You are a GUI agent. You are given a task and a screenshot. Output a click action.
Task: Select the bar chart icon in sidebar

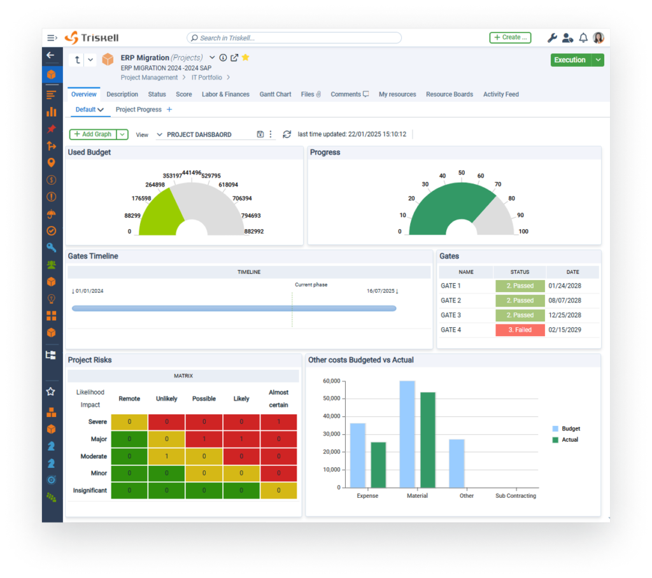[52, 111]
